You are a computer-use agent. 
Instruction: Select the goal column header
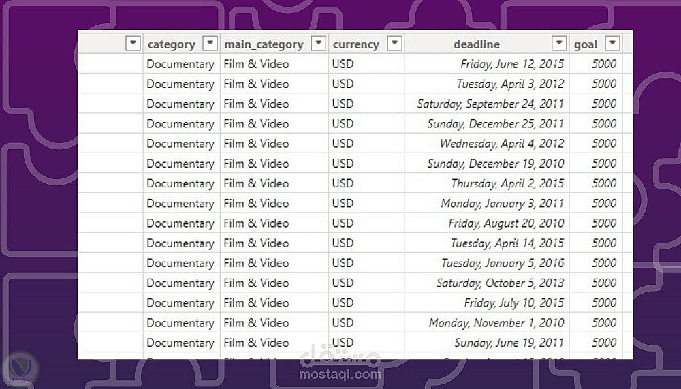pyautogui.click(x=586, y=44)
